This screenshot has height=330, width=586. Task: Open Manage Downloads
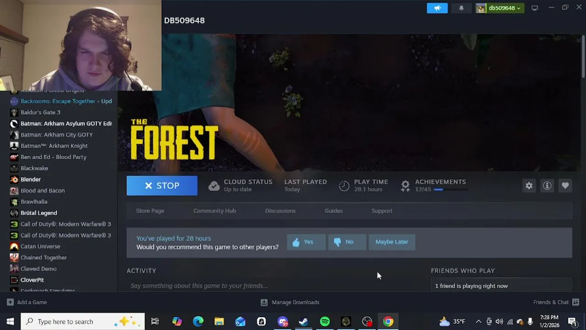(290, 302)
